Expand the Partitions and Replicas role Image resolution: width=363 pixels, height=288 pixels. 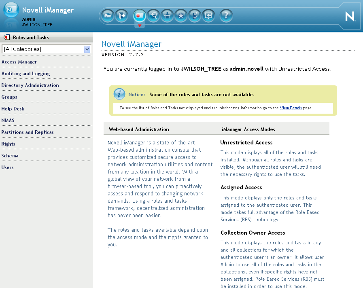pos(28,132)
